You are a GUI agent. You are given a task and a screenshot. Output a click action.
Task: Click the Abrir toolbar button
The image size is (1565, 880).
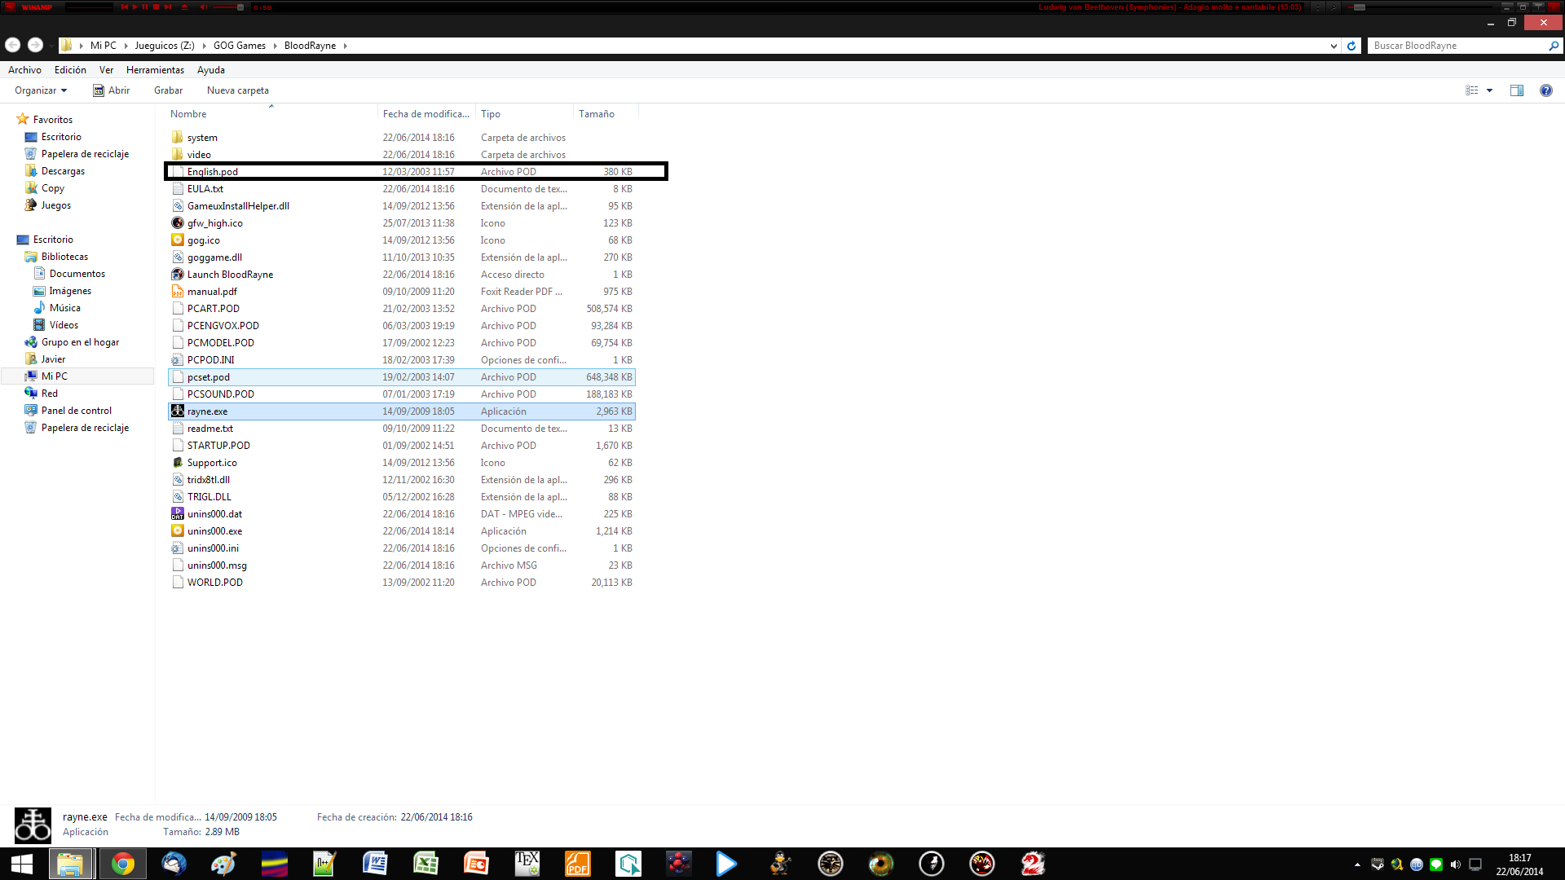click(x=112, y=90)
